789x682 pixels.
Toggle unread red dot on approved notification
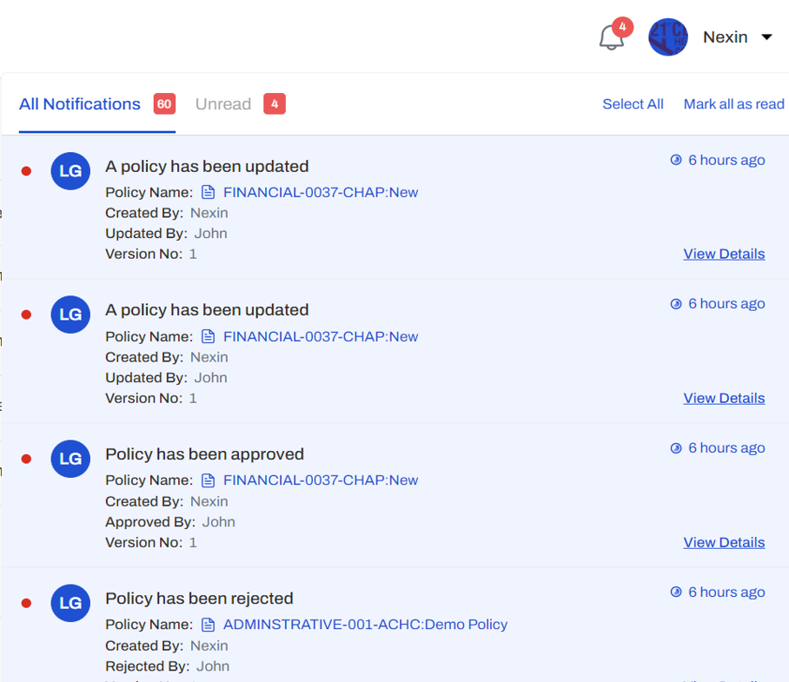pyautogui.click(x=26, y=459)
